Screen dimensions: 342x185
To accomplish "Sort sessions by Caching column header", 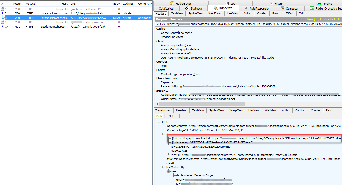I will [129, 4].
